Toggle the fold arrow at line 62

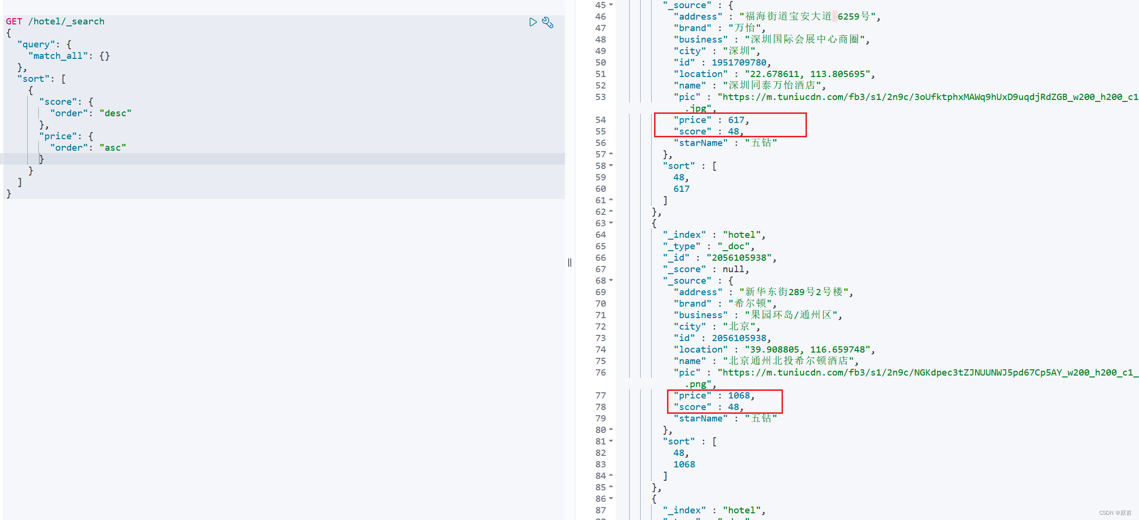611,211
